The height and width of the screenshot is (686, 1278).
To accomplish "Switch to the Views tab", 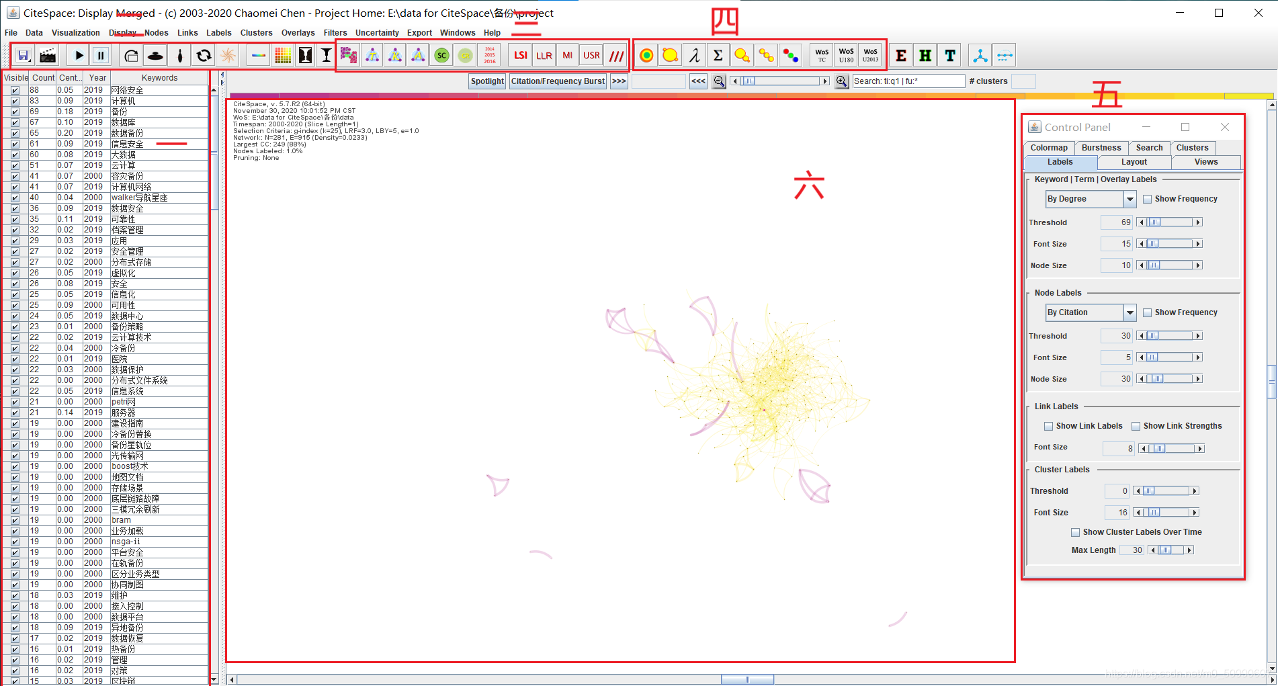I will (1206, 162).
